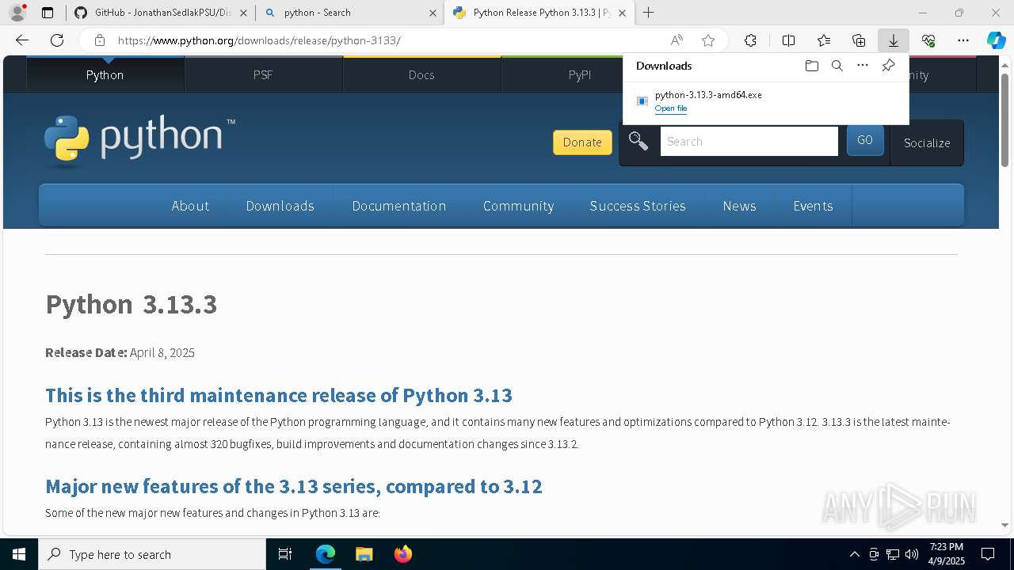
Task: Open volume control in system tray
Action: 912,554
